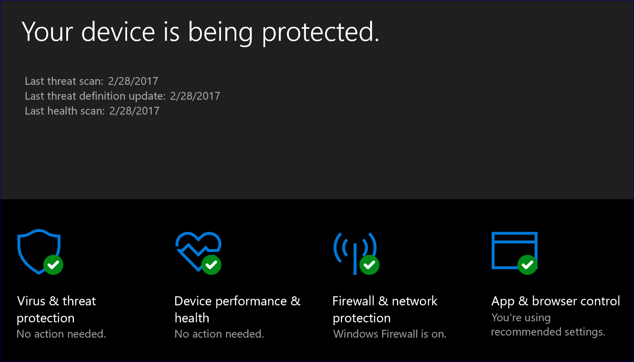The height and width of the screenshot is (362, 634).
Task: Select the checkmark badge on the firewall icon
Action: (369, 265)
